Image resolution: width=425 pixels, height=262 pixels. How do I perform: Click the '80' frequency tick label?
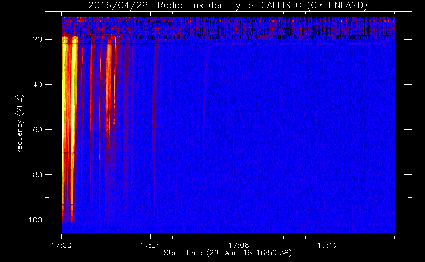click(x=38, y=175)
